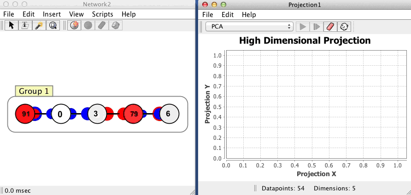Open the View menu in Network2
The image size is (411, 195).
click(x=76, y=14)
